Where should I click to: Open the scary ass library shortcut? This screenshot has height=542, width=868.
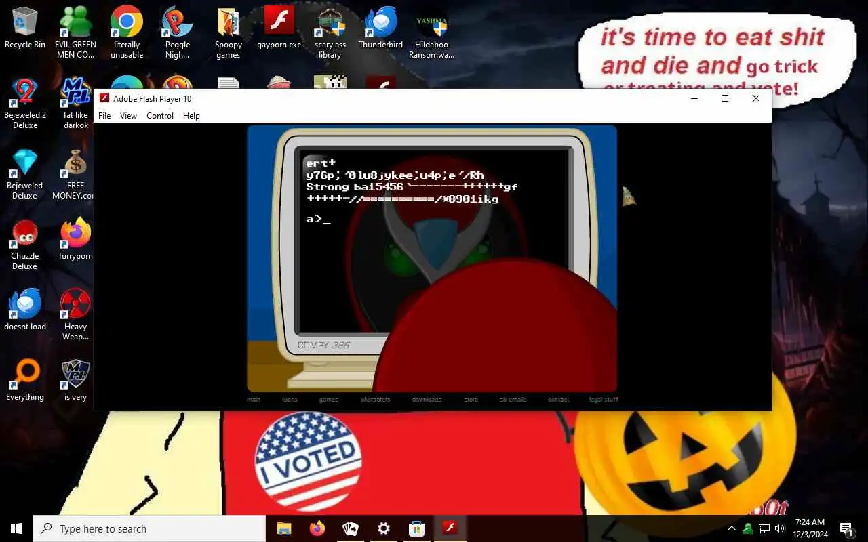330,33
